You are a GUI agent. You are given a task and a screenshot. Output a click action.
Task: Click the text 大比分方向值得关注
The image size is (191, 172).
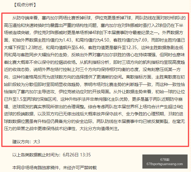coord(99,129)
